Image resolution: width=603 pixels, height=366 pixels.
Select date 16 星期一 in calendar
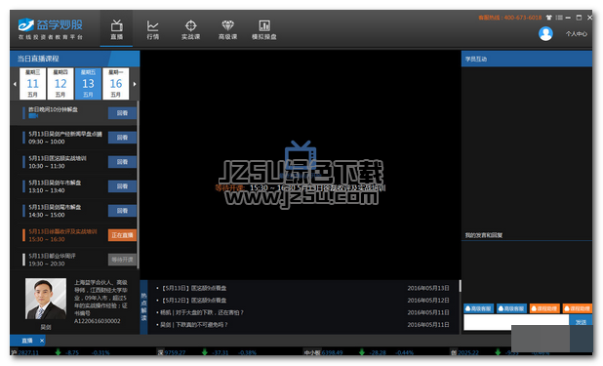pyautogui.click(x=116, y=84)
